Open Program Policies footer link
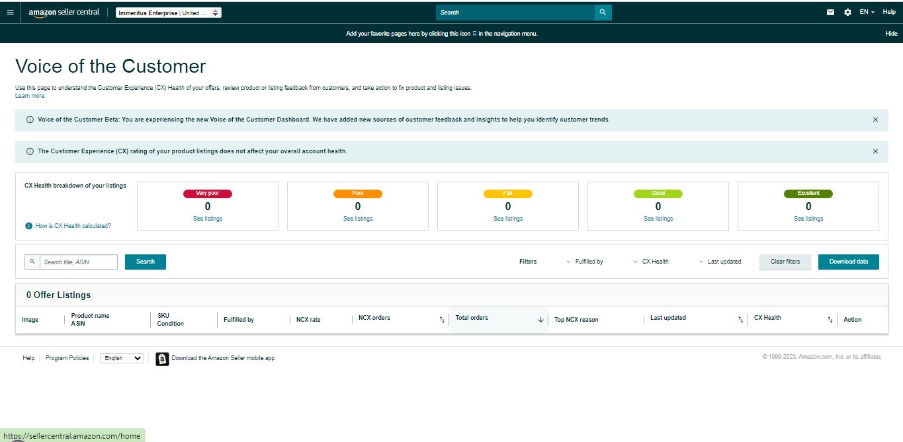 pos(67,358)
